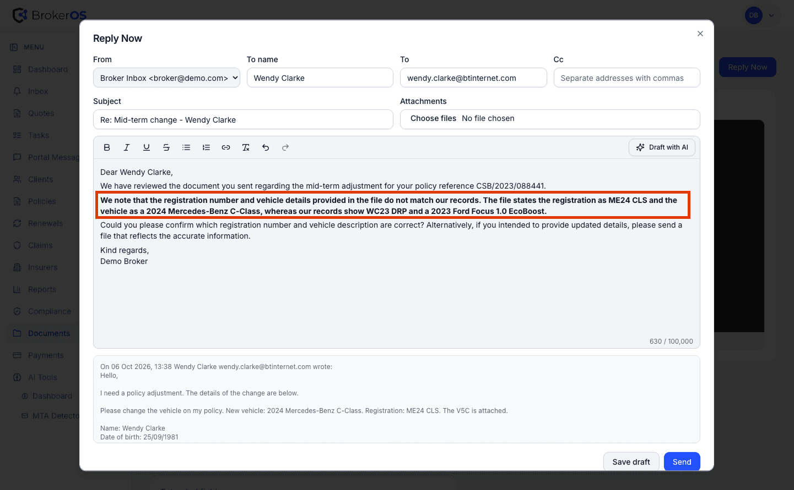
Task: Click the Cc address field
Action: coord(626,78)
